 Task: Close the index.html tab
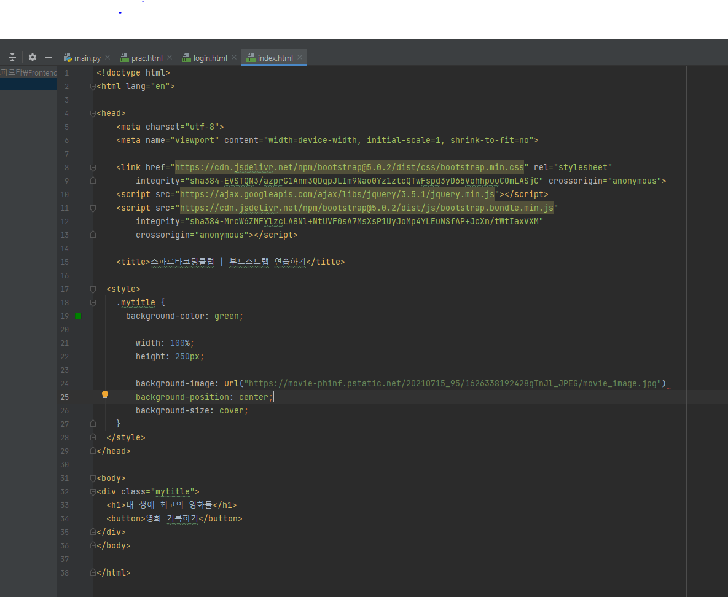300,57
